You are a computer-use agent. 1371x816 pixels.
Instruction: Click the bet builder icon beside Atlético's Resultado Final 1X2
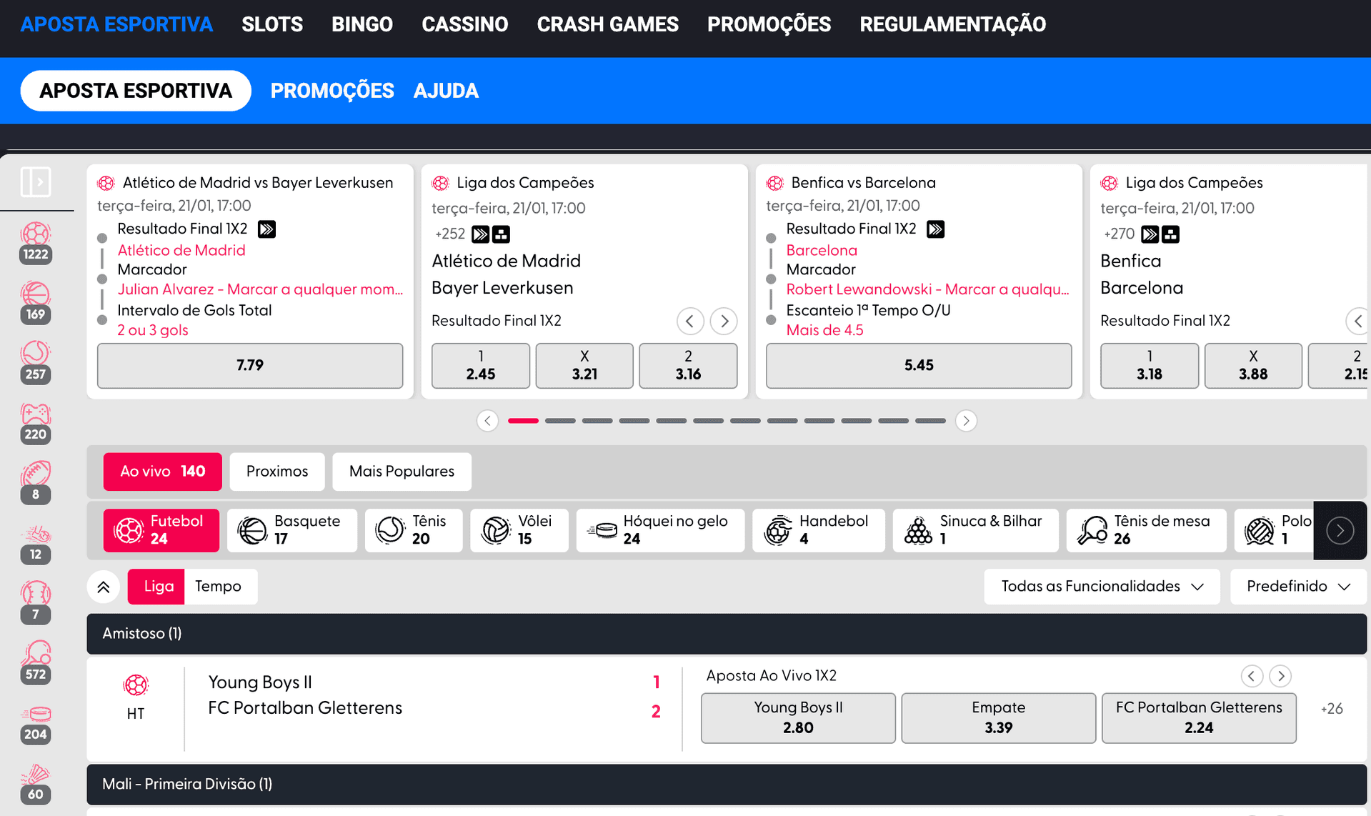pyautogui.click(x=266, y=229)
